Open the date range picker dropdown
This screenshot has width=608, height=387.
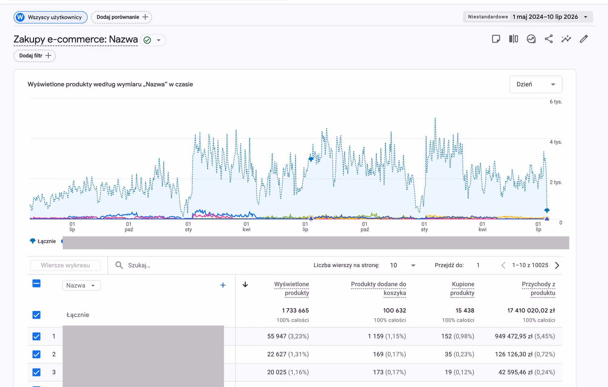tap(528, 17)
